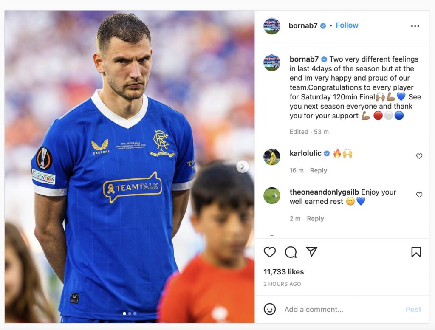Open theoneandonlygailb username link
Screen dimensions: 435x330
324,192
